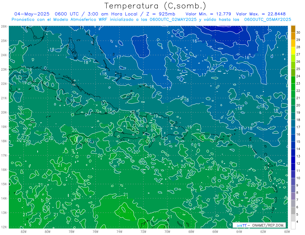Screen dimensions: 305x235
Task: Click the 74W longitude axis label
Action: pos(119,231)
